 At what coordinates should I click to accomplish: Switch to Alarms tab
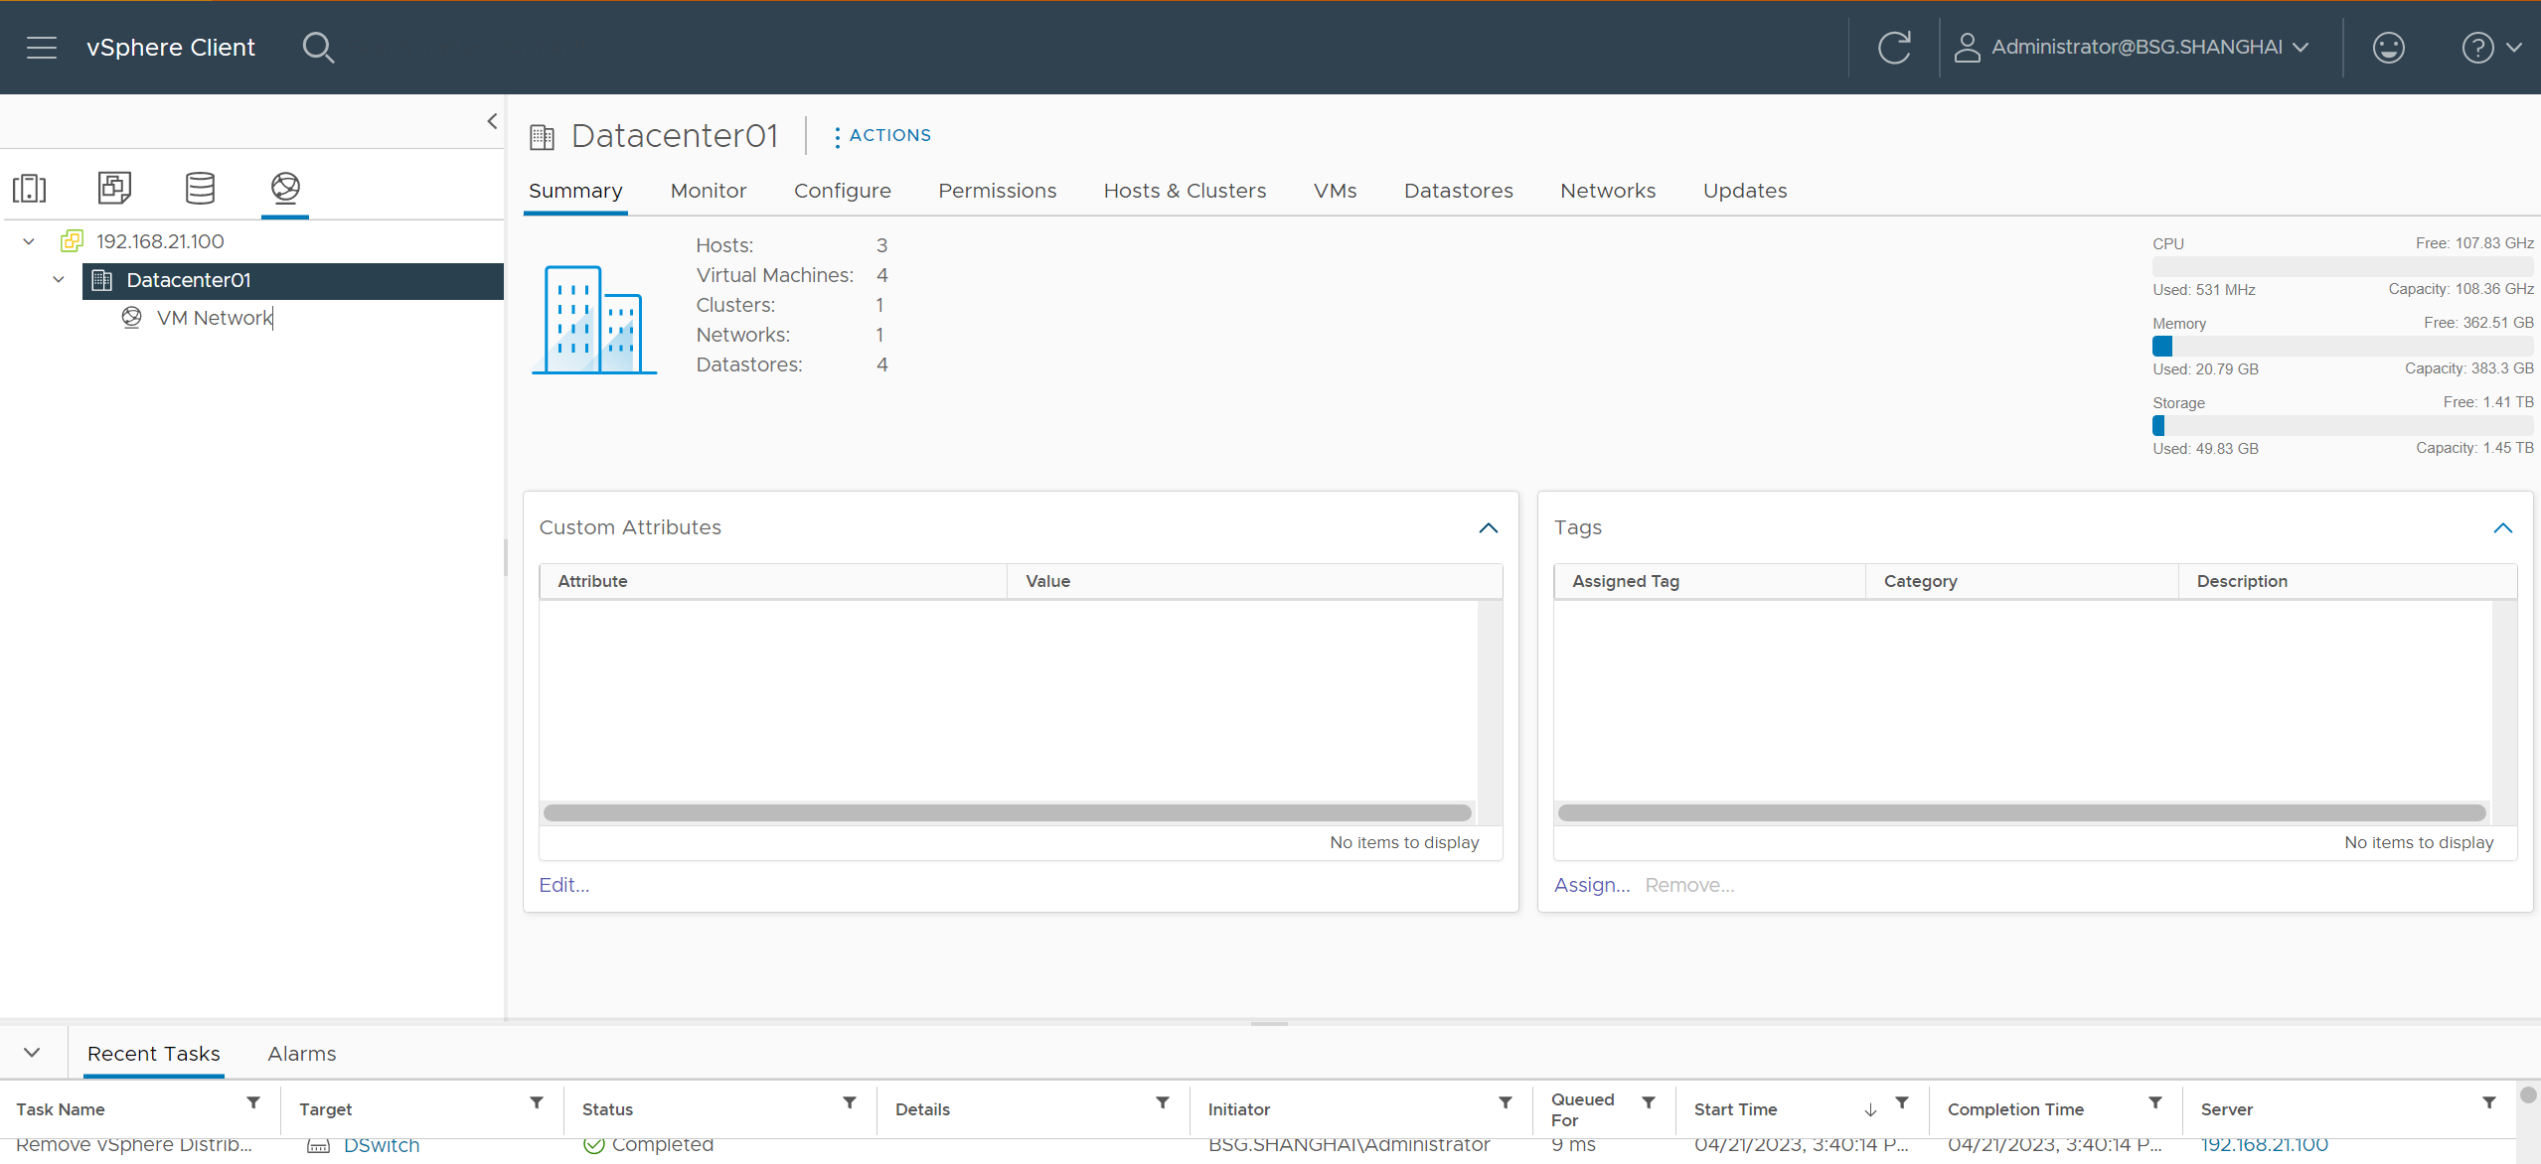coord(302,1053)
